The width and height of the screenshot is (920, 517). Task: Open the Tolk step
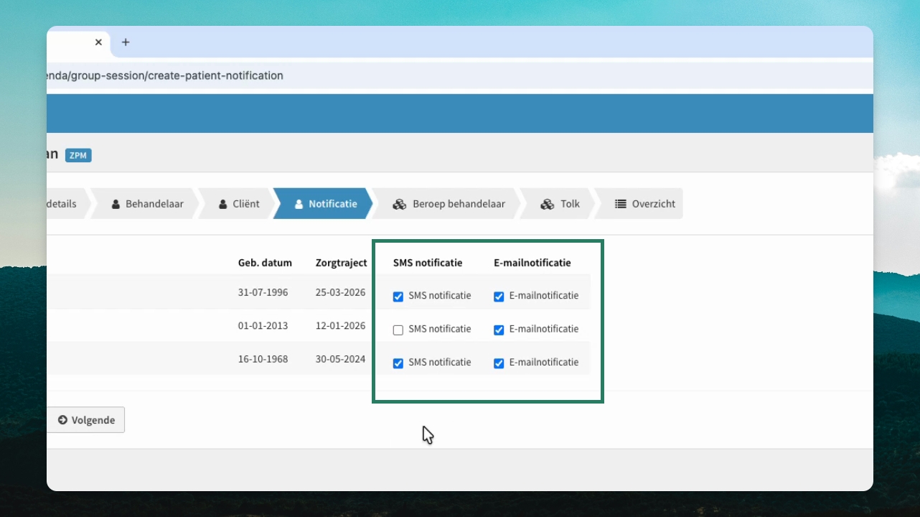tap(560, 203)
